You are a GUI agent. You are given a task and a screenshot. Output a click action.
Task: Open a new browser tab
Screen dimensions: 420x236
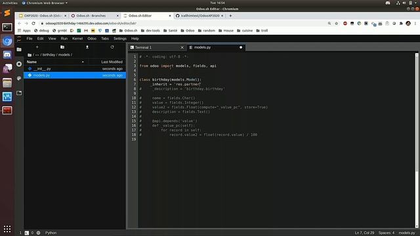tap(230, 16)
